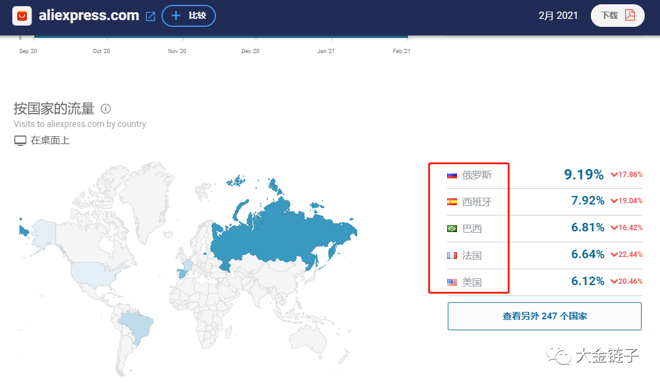The image size is (660, 384).
Task: Click the Sep '20 axis label
Action: [28, 51]
